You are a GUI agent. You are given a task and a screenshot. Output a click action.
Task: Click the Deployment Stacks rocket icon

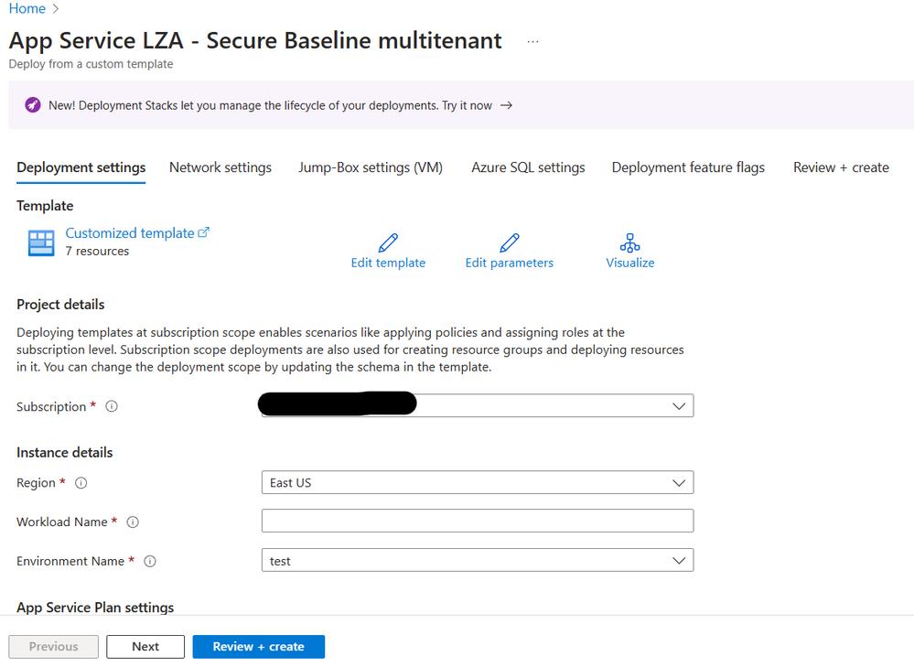[33, 105]
